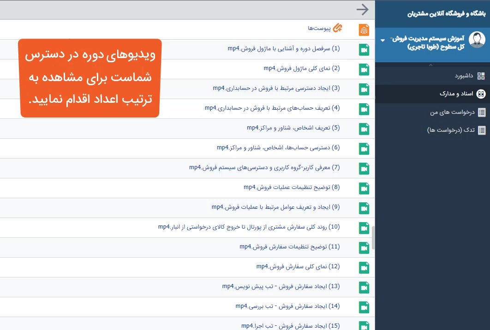Click video icon for (12) نمای کلی سفارش فروش
This screenshot has width=490, height=330.
pos(364,268)
